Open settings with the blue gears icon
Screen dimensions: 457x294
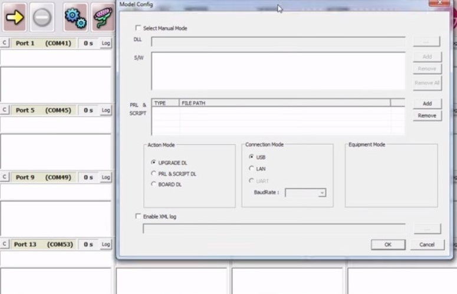pyautogui.click(x=75, y=18)
